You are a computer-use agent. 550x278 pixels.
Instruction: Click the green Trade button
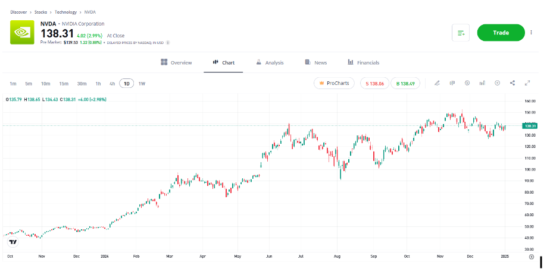pos(501,33)
